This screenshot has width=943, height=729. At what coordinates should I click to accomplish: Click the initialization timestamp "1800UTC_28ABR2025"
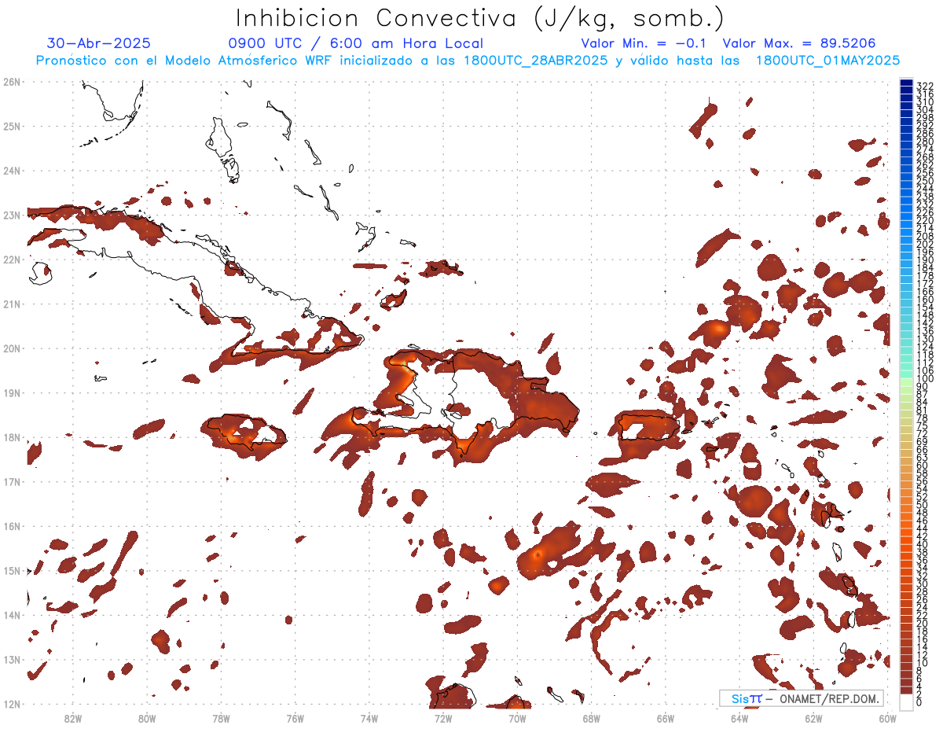(535, 61)
